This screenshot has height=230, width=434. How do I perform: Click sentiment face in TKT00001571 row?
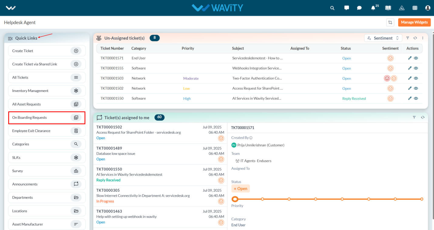[391, 58]
